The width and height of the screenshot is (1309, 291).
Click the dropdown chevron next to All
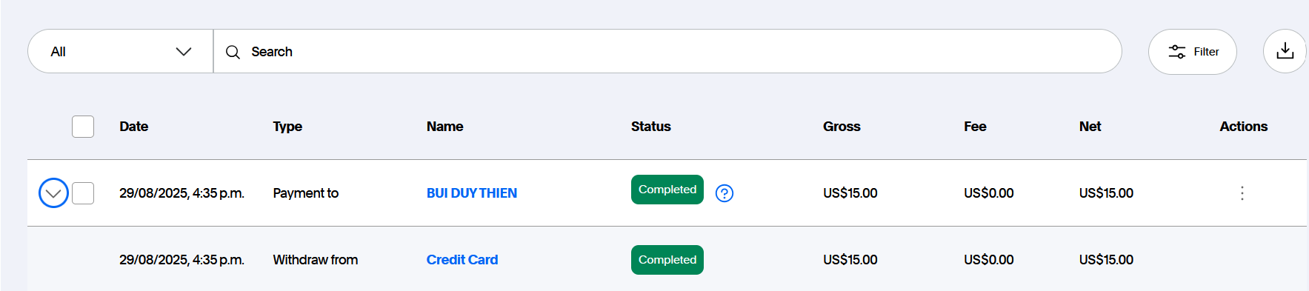[184, 52]
